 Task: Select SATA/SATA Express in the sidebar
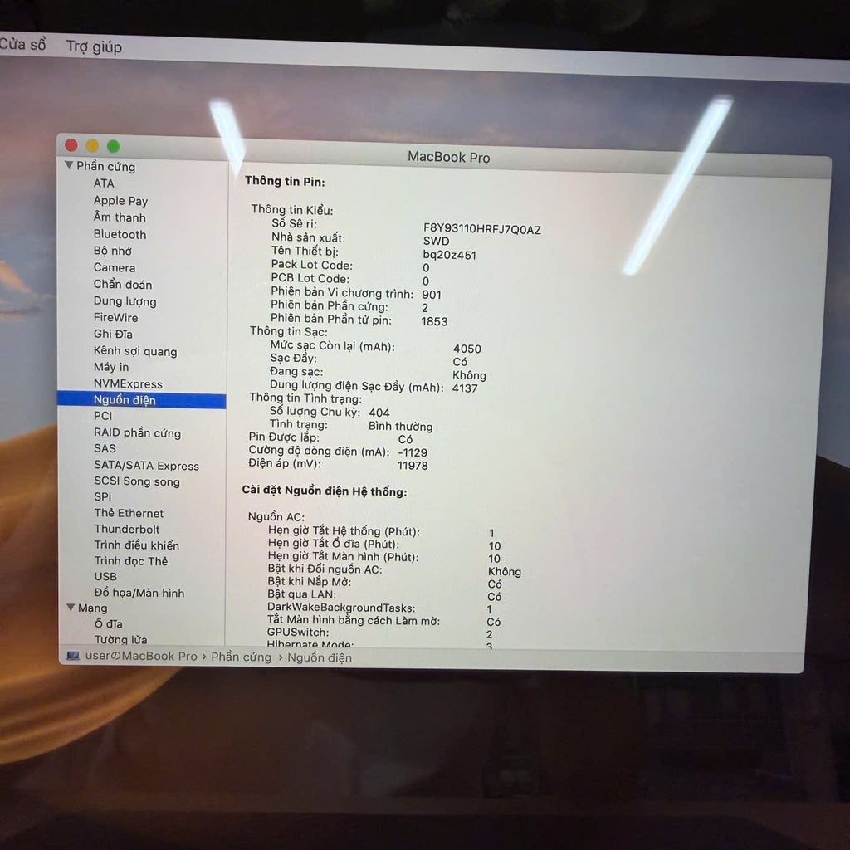146,465
